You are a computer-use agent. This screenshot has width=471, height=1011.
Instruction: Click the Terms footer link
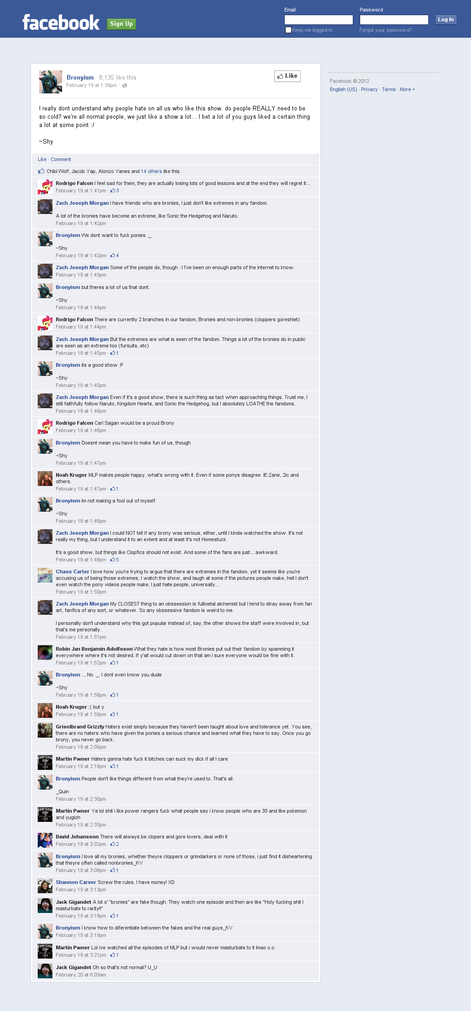point(389,89)
